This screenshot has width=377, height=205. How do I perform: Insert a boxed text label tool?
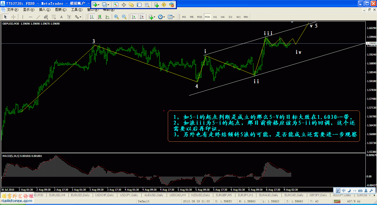[x=69, y=17]
